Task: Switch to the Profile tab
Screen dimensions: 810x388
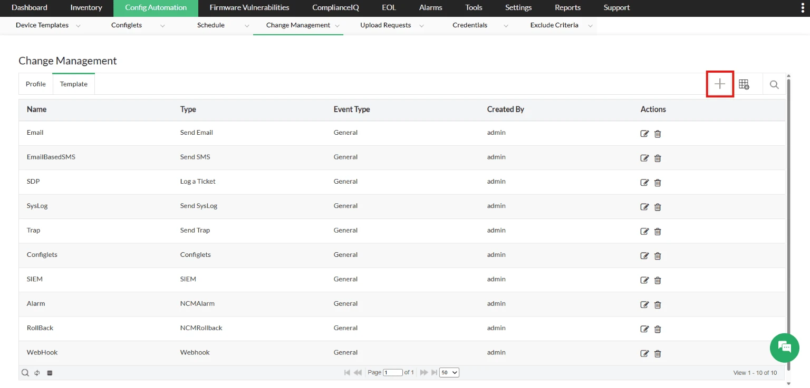Action: coord(36,84)
